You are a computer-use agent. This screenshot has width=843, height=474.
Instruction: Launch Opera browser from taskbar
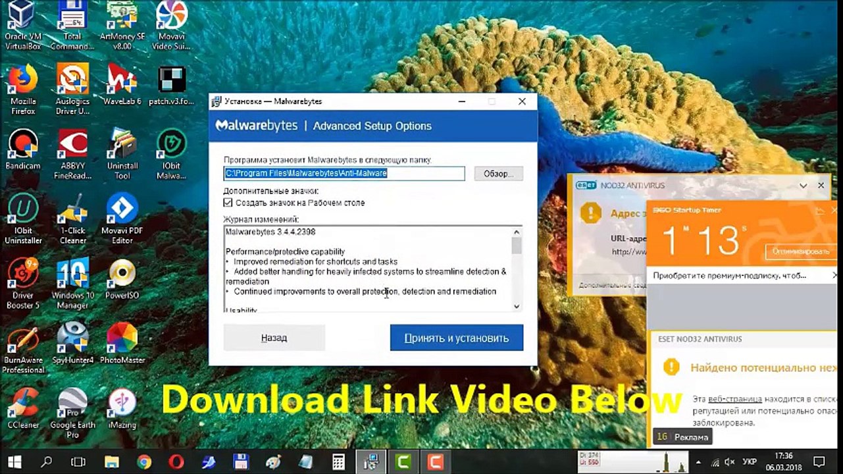(176, 461)
